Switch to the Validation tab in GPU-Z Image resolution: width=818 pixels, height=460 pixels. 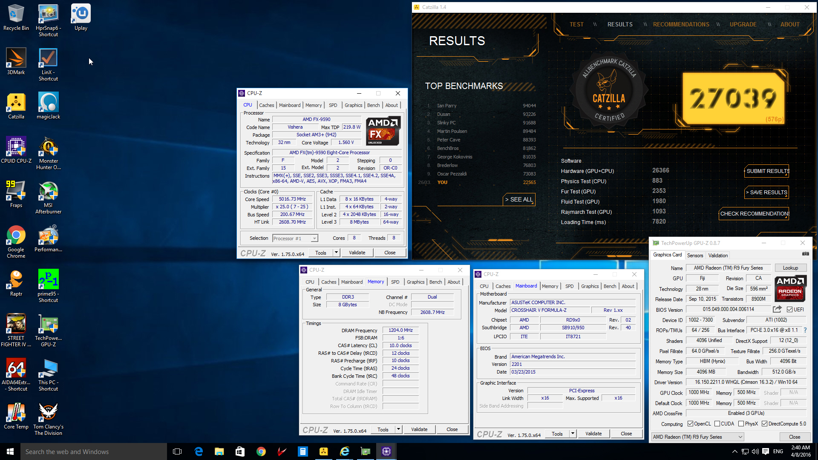pyautogui.click(x=718, y=256)
